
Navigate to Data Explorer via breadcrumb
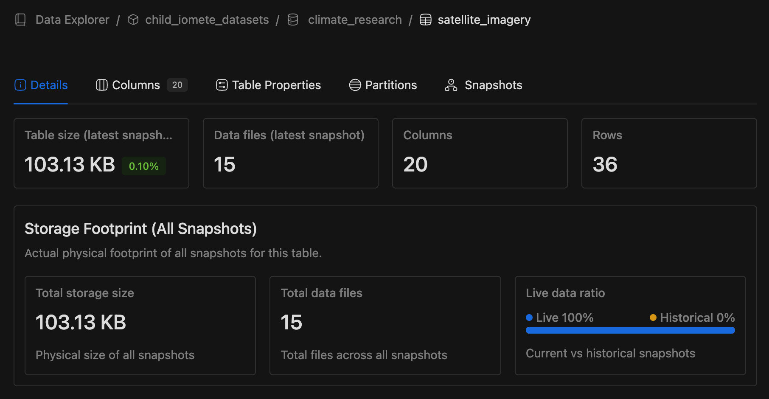[x=72, y=19]
